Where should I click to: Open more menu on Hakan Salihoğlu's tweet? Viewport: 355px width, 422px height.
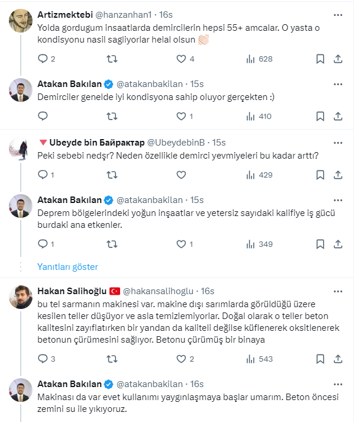[x=338, y=291]
